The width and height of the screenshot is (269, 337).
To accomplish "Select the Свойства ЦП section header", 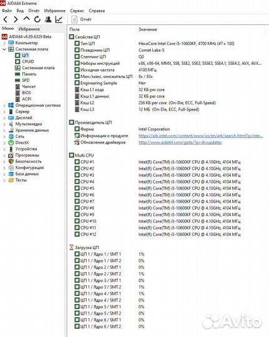I will pyautogui.click(x=85, y=37).
